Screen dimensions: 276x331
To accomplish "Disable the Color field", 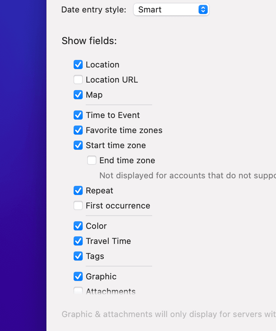I will tap(78, 226).
